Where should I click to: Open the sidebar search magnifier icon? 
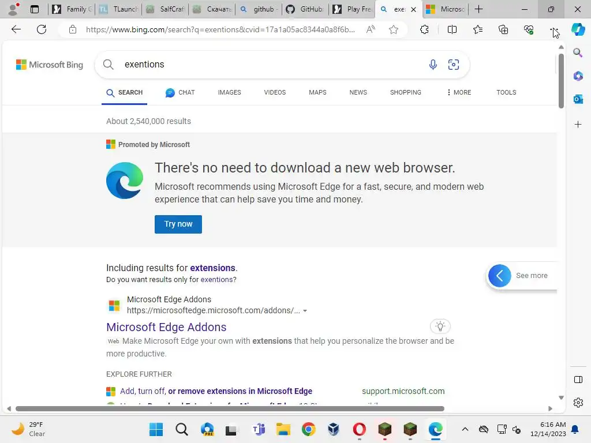[578, 52]
